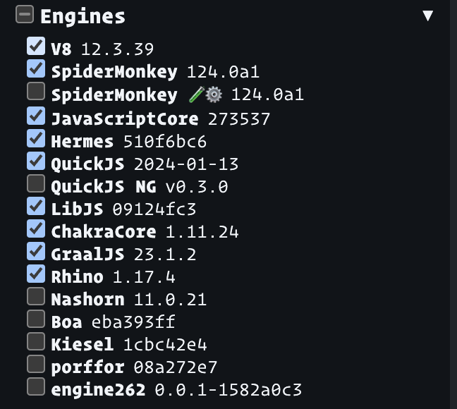Image resolution: width=457 pixels, height=409 pixels.
Task: Enable the Boa eba393ff checkbox
Action: [x=36, y=319]
